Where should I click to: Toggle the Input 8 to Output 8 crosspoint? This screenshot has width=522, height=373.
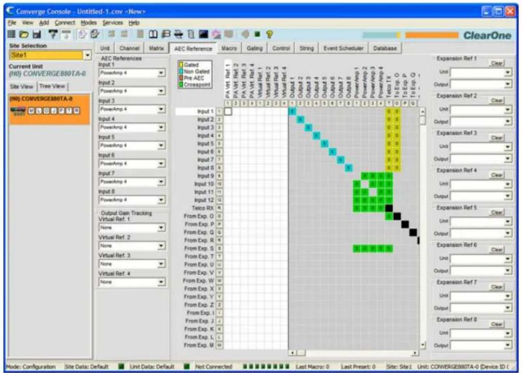[348, 168]
